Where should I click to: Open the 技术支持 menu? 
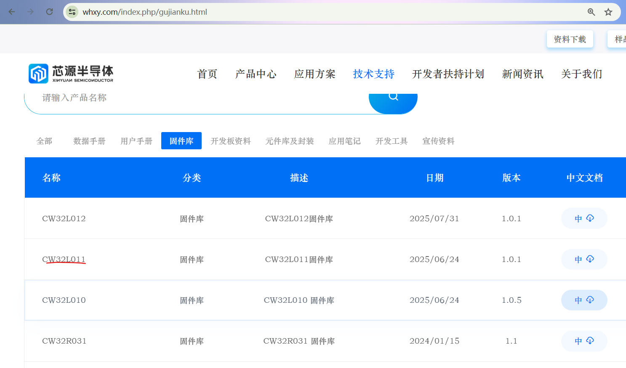point(374,74)
